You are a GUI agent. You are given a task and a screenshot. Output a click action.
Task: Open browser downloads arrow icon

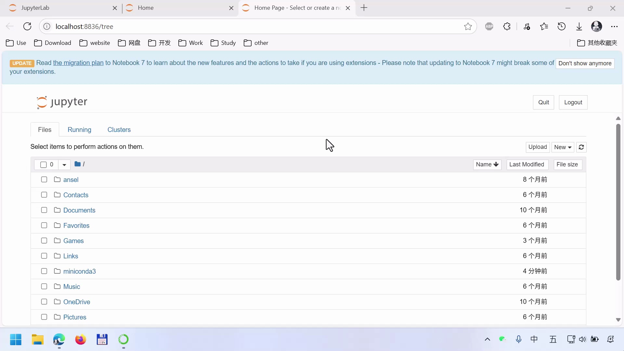(579, 27)
